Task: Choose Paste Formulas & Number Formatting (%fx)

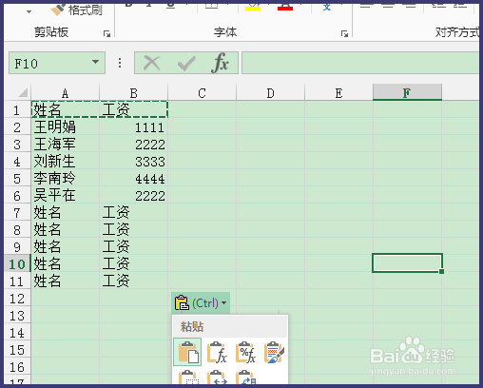Action: tap(246, 352)
